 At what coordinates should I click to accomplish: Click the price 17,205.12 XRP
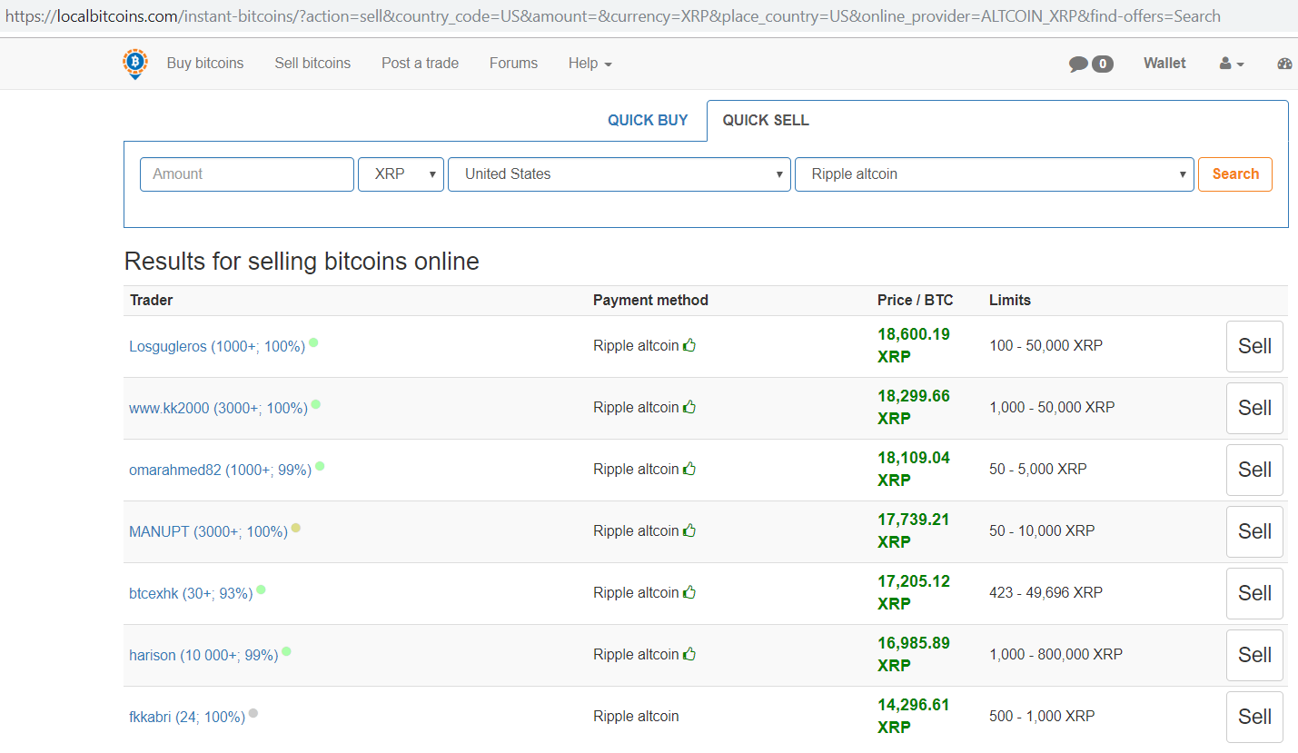pyautogui.click(x=914, y=592)
